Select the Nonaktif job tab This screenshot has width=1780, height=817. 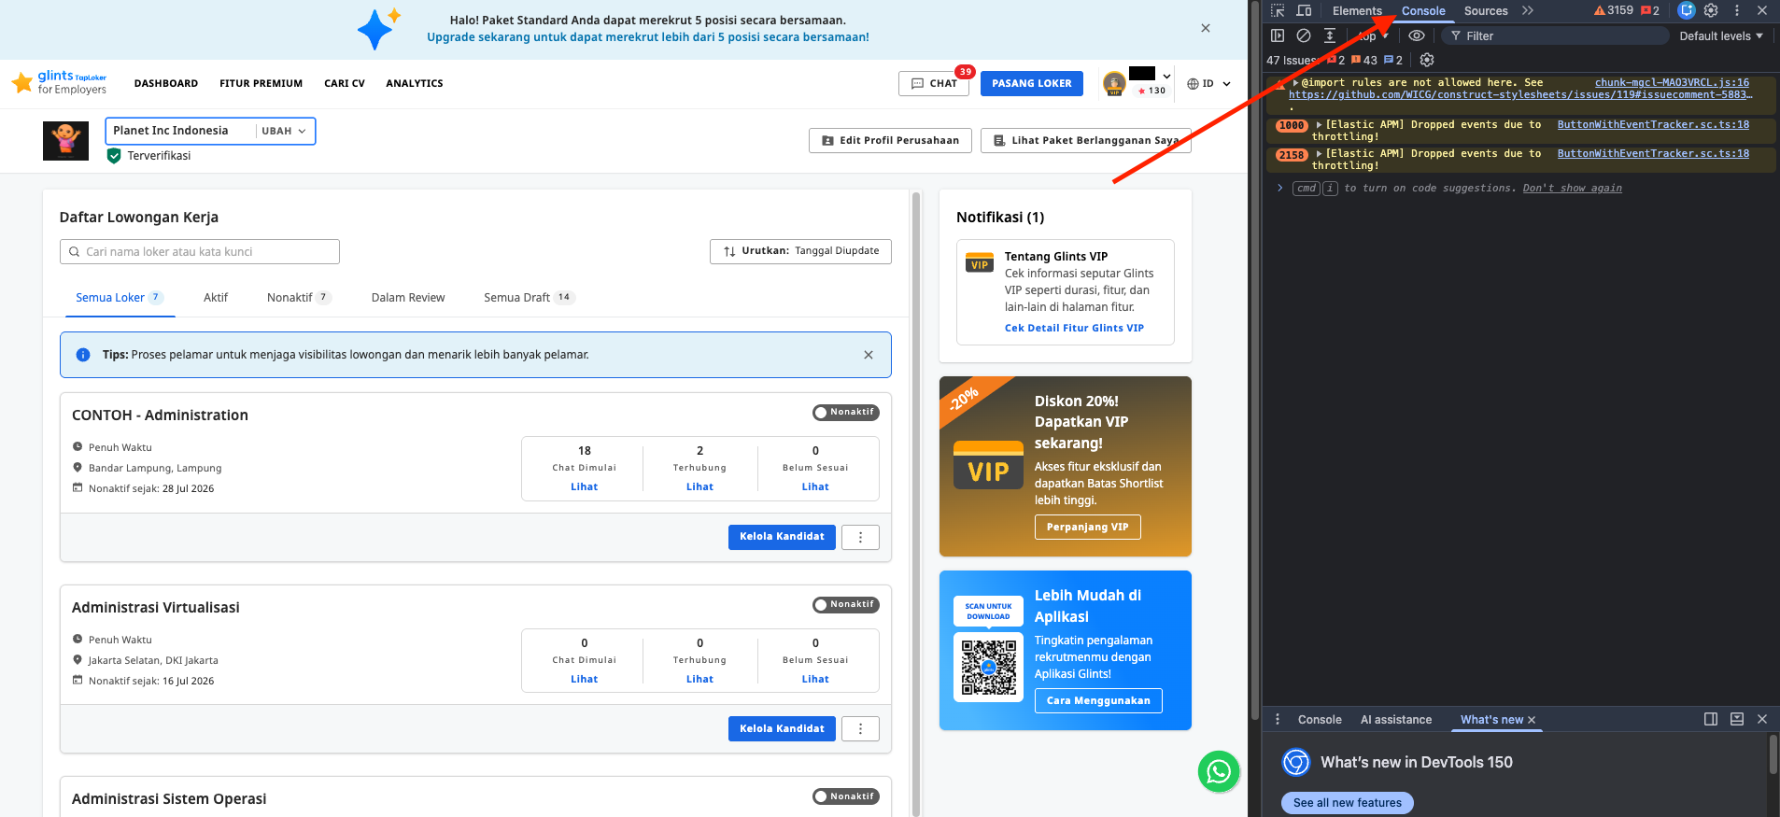tap(299, 298)
